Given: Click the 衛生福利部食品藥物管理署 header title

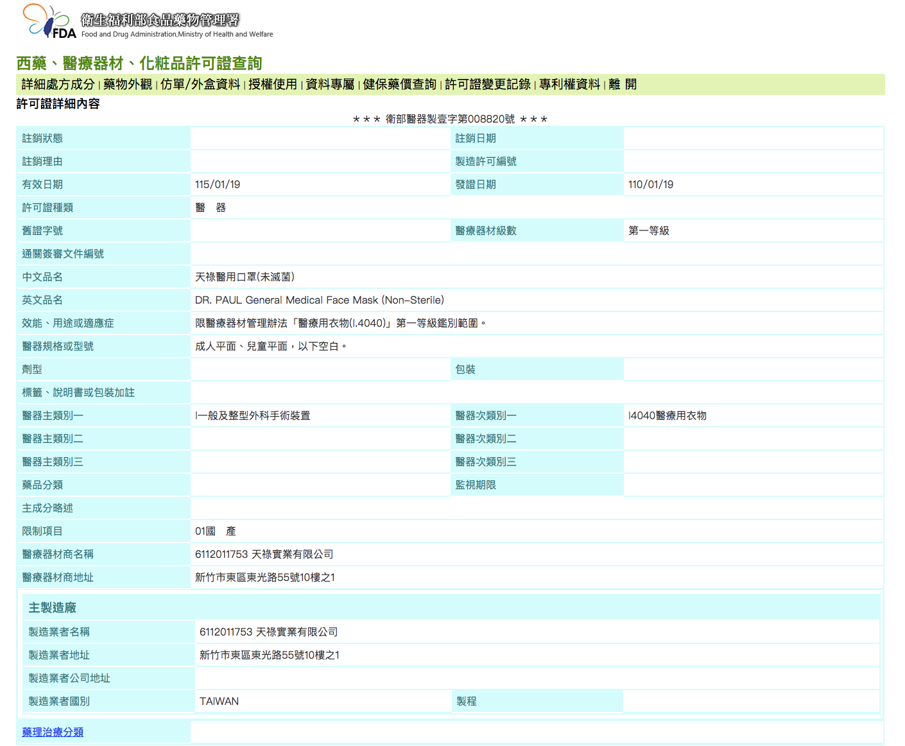Looking at the screenshot, I should (x=160, y=20).
